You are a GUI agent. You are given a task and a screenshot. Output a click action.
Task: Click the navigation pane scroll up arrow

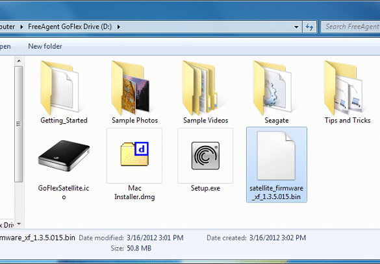tap(19, 61)
